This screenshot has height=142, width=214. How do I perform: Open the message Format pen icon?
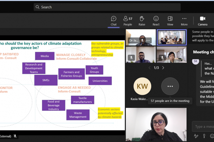[x=196, y=136]
